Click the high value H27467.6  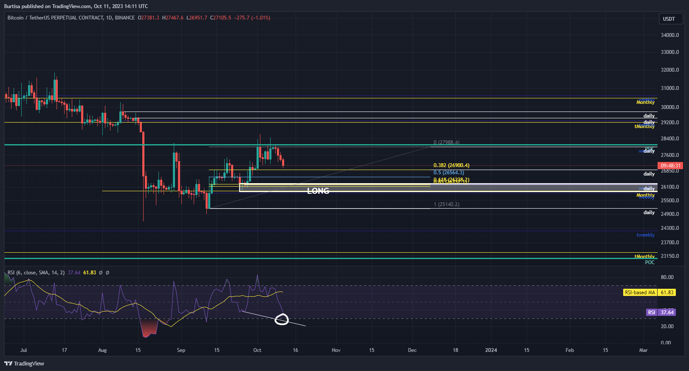click(173, 18)
